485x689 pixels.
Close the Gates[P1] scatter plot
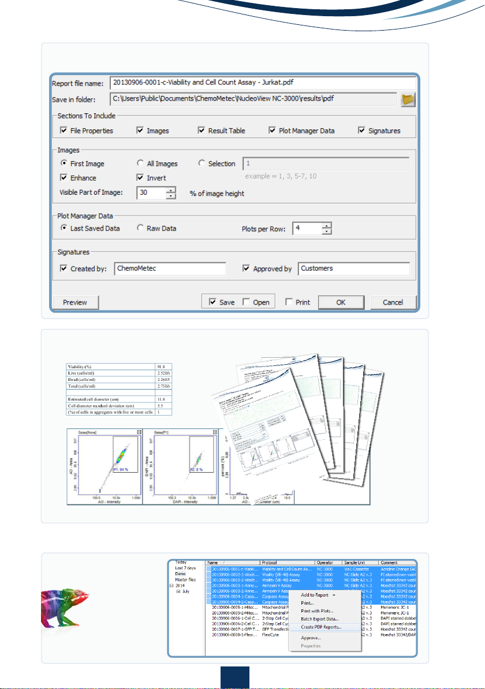(x=215, y=432)
